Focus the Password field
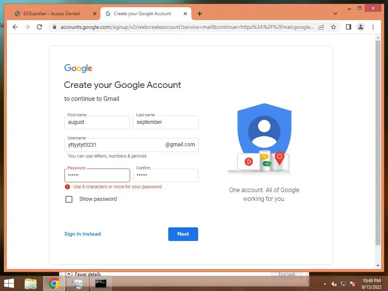This screenshot has width=388, height=291. point(97,175)
